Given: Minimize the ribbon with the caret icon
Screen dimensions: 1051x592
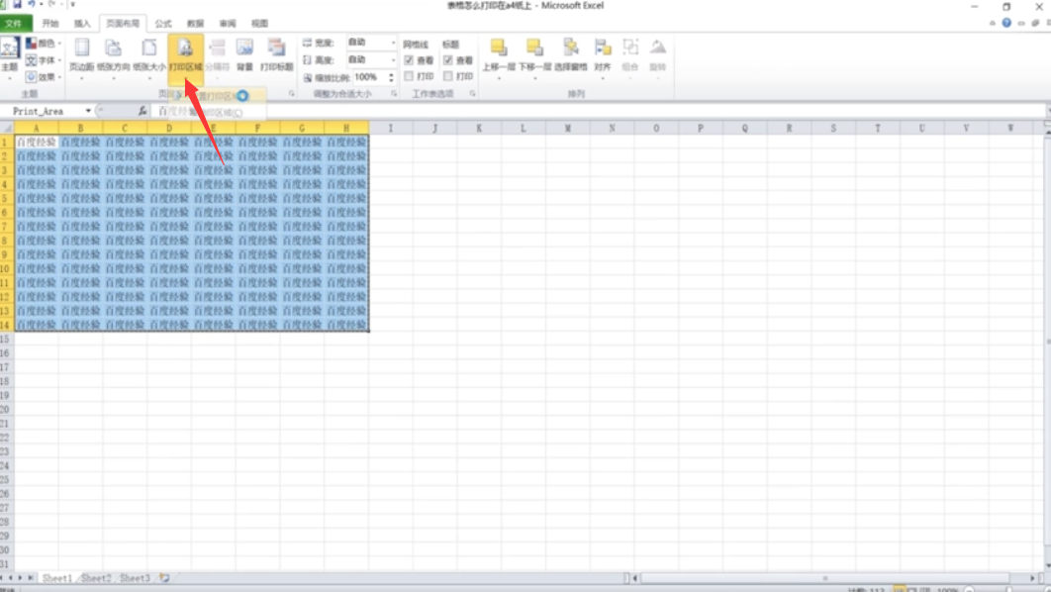Looking at the screenshot, I should click(992, 23).
